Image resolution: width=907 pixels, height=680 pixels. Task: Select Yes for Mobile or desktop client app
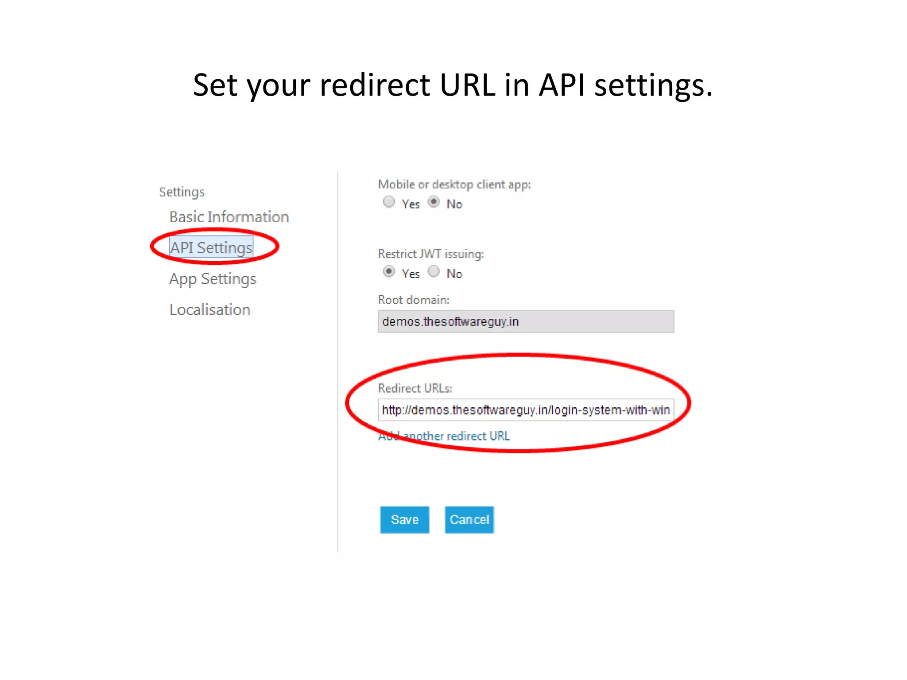click(389, 202)
